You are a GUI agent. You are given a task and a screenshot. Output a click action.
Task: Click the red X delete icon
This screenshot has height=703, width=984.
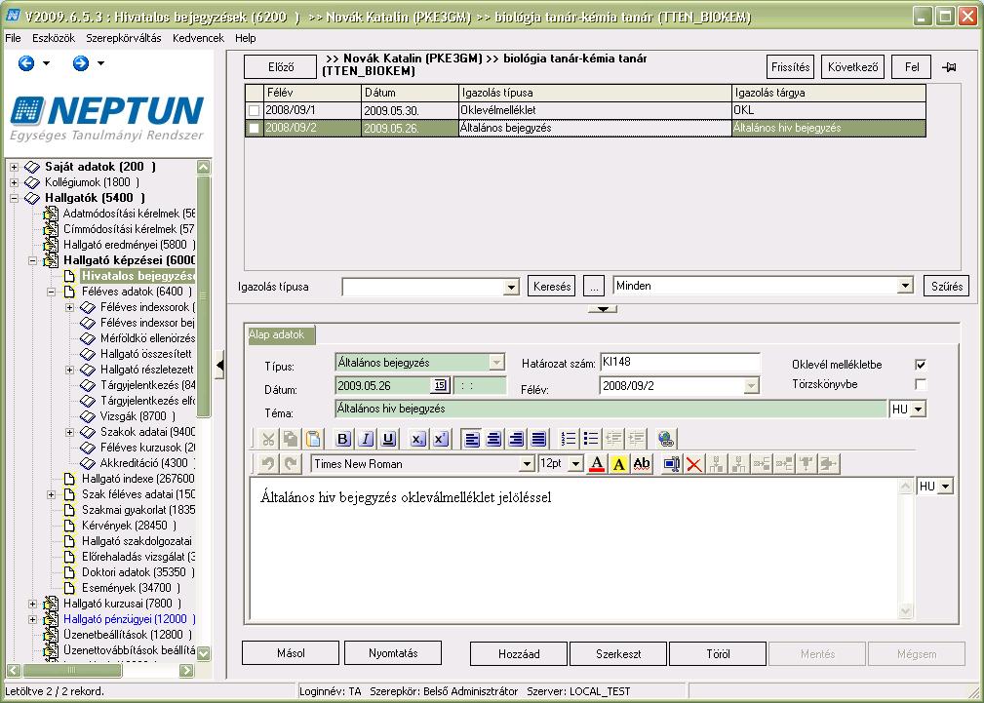(694, 464)
